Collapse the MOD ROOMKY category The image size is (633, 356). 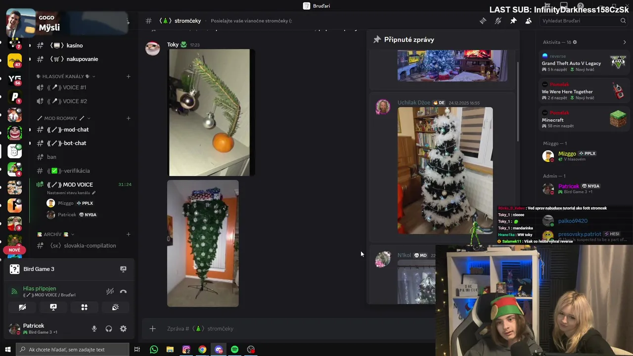click(x=63, y=119)
